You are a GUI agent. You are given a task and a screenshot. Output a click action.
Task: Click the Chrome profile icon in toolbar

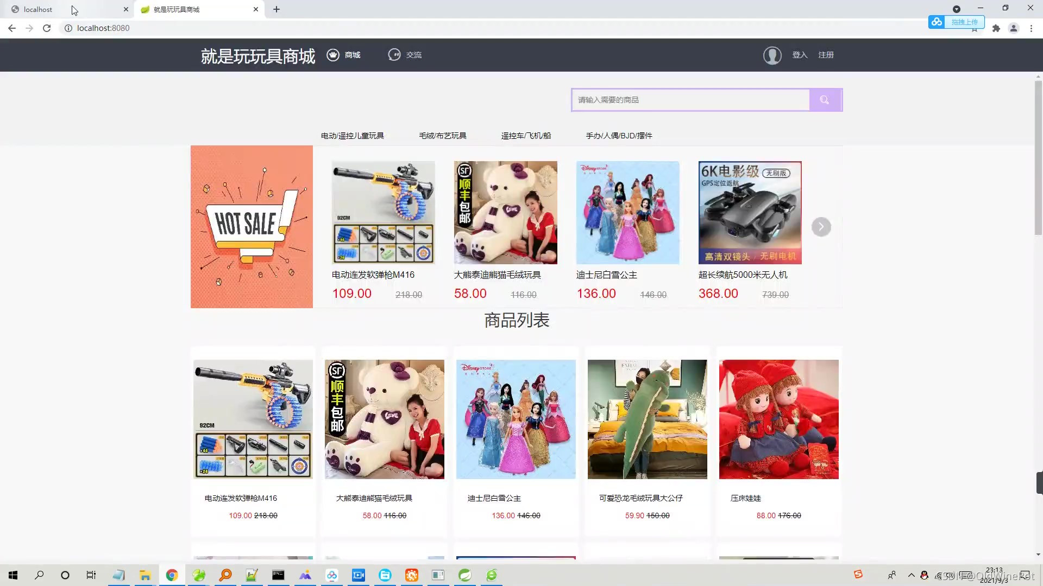1013,28
